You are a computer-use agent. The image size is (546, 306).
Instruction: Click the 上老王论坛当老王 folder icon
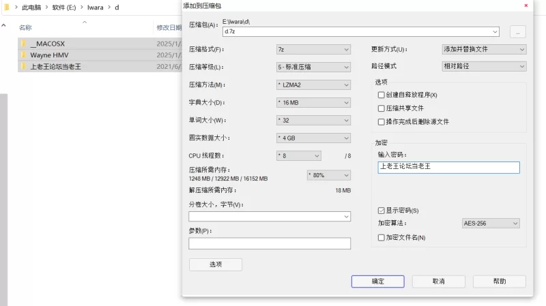pos(24,66)
